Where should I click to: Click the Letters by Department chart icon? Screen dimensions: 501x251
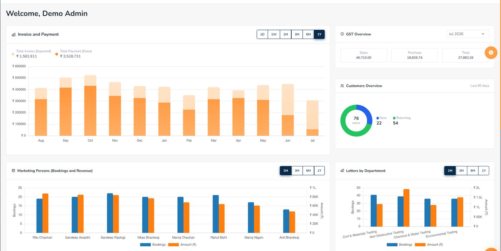[342, 171]
